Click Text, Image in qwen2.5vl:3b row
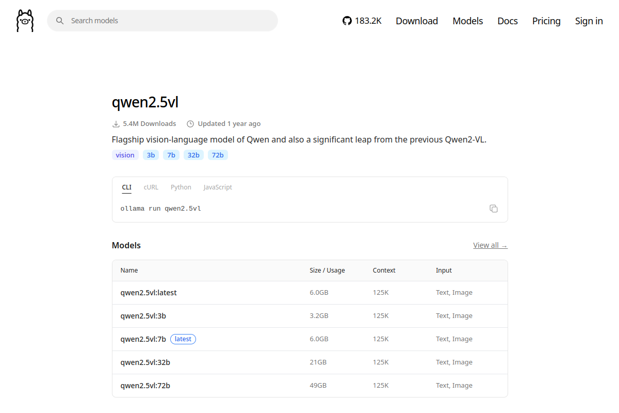Viewport: 619px width, 413px height. [x=454, y=316]
